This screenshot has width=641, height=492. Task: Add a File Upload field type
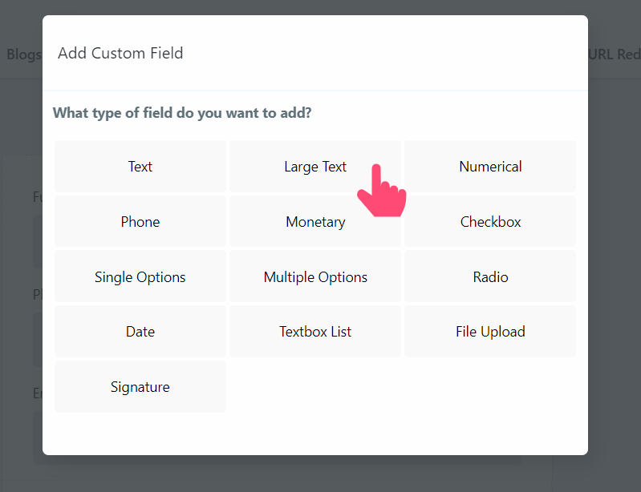(x=490, y=331)
